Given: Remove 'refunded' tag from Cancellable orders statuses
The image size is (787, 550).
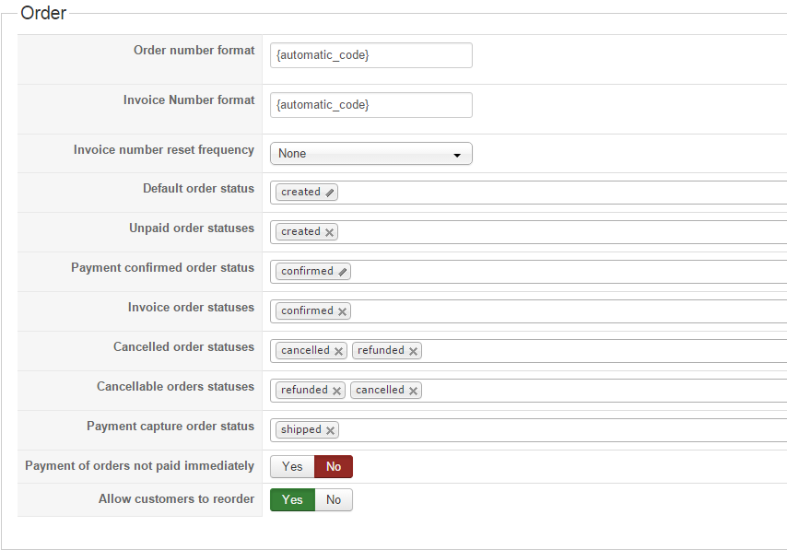Looking at the screenshot, I should (x=337, y=391).
